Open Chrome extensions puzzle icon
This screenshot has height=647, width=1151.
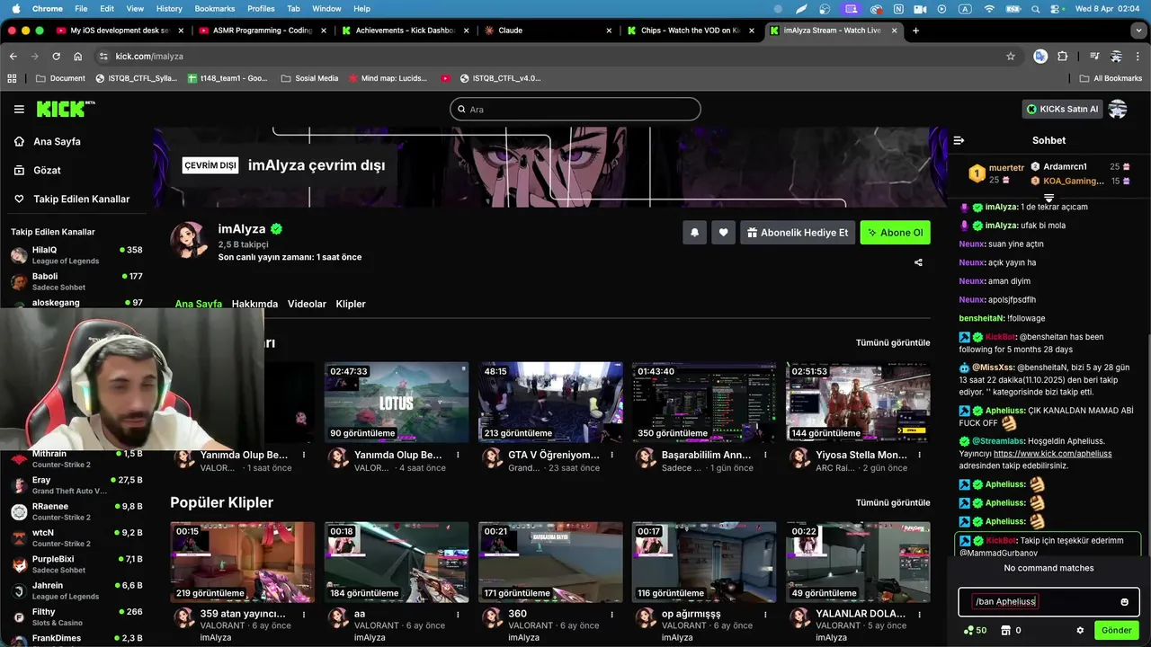click(x=1062, y=56)
